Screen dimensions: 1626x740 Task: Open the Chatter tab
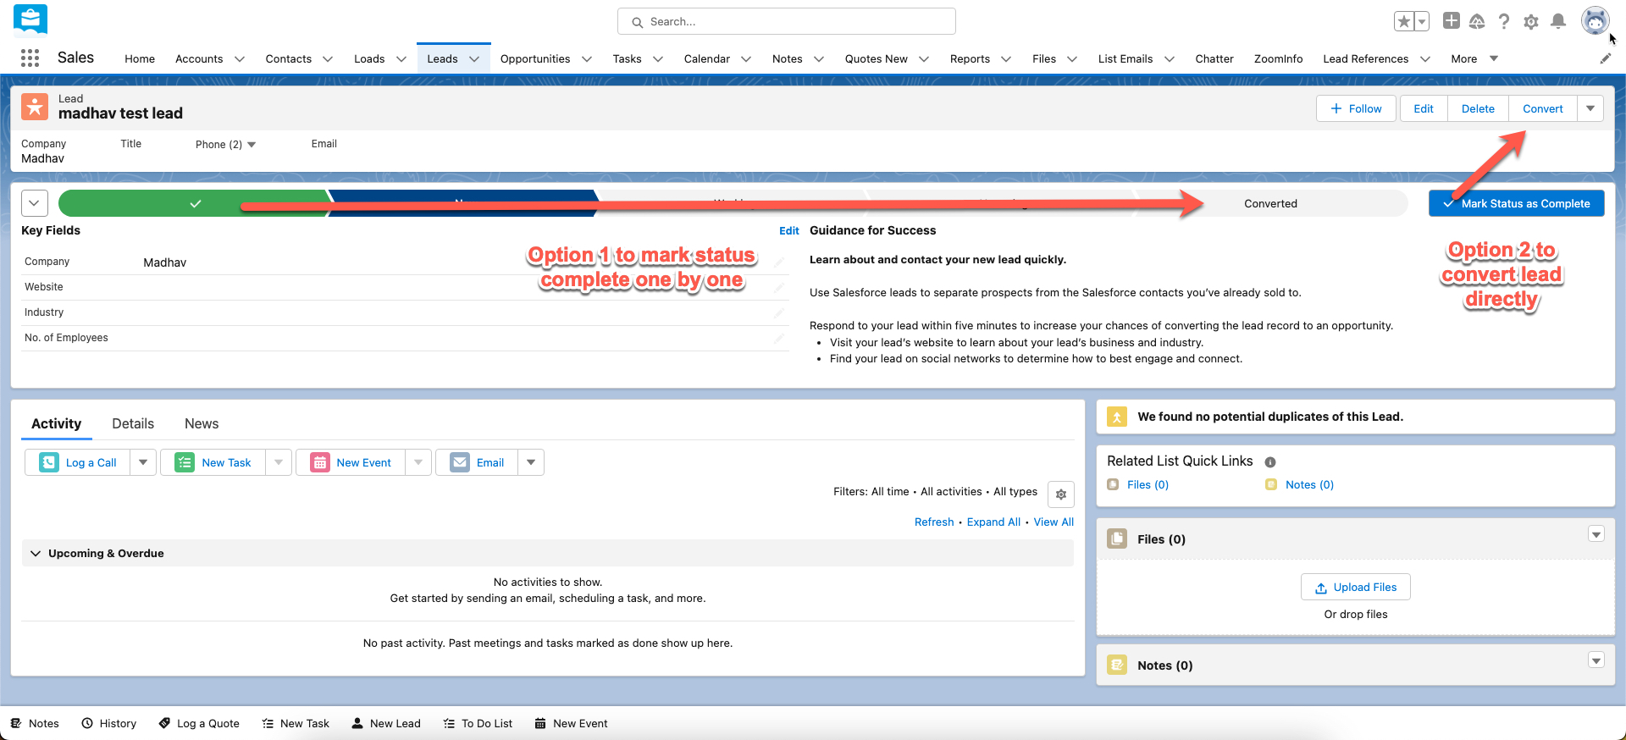click(1214, 58)
